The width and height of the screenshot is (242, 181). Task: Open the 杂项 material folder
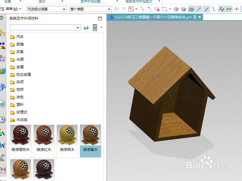coord(17,82)
